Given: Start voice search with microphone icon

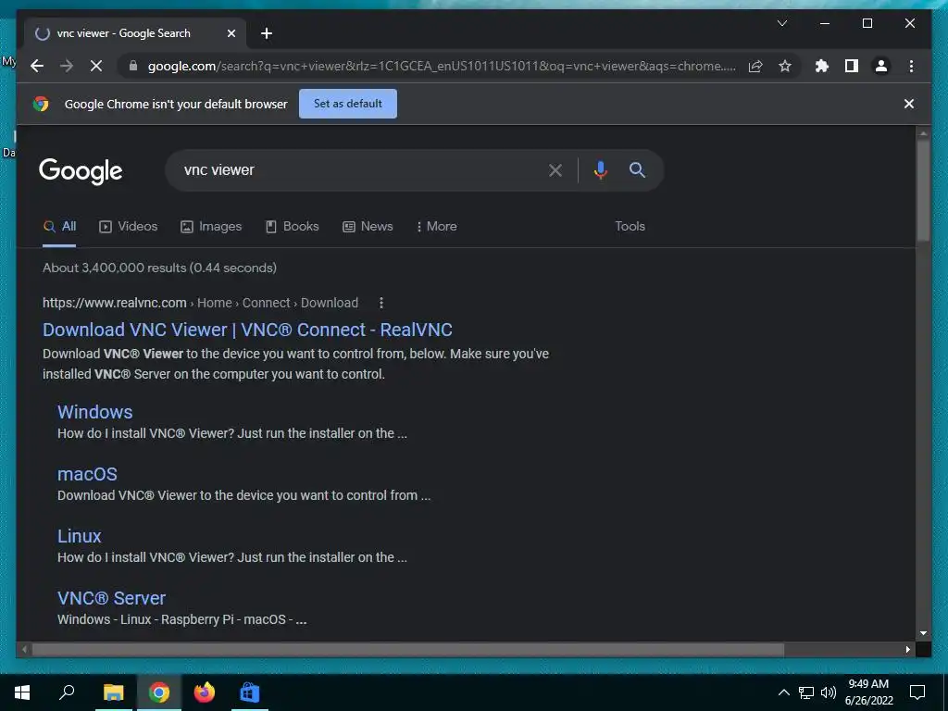Looking at the screenshot, I should (x=600, y=170).
